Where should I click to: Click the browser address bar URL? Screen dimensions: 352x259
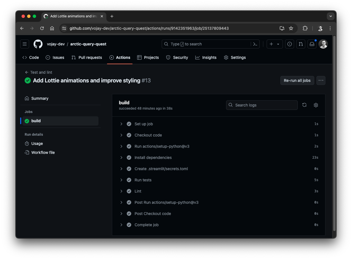[x=149, y=28]
